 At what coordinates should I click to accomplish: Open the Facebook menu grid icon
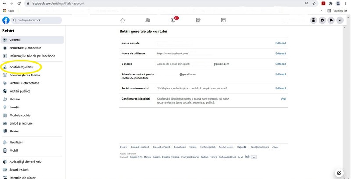pyautogui.click(x=314, y=20)
